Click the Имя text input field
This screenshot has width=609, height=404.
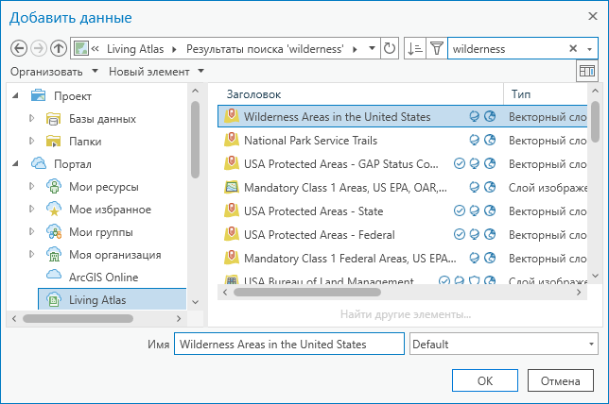(x=288, y=345)
